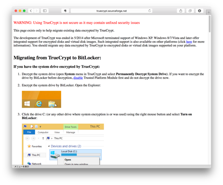Follow the 'here' link for more information
223x185 pixels.
[189, 42]
